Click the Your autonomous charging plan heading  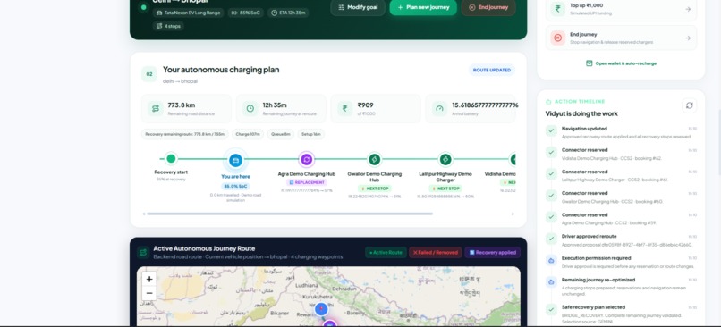pos(221,70)
